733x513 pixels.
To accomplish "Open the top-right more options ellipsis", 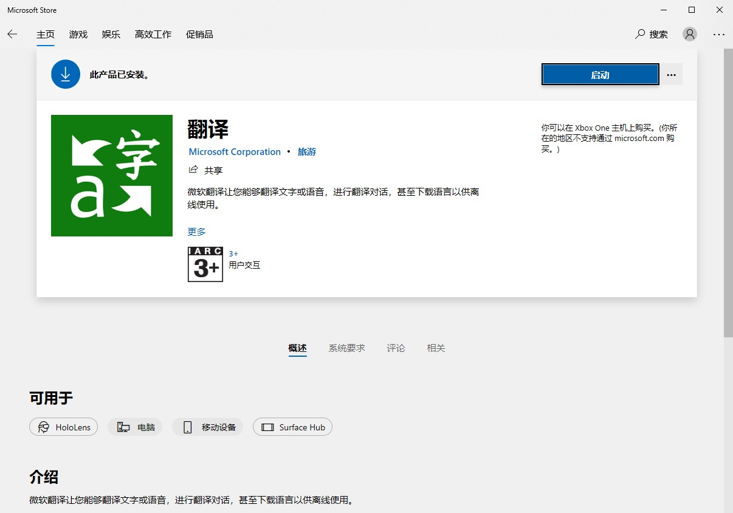I will 719,35.
